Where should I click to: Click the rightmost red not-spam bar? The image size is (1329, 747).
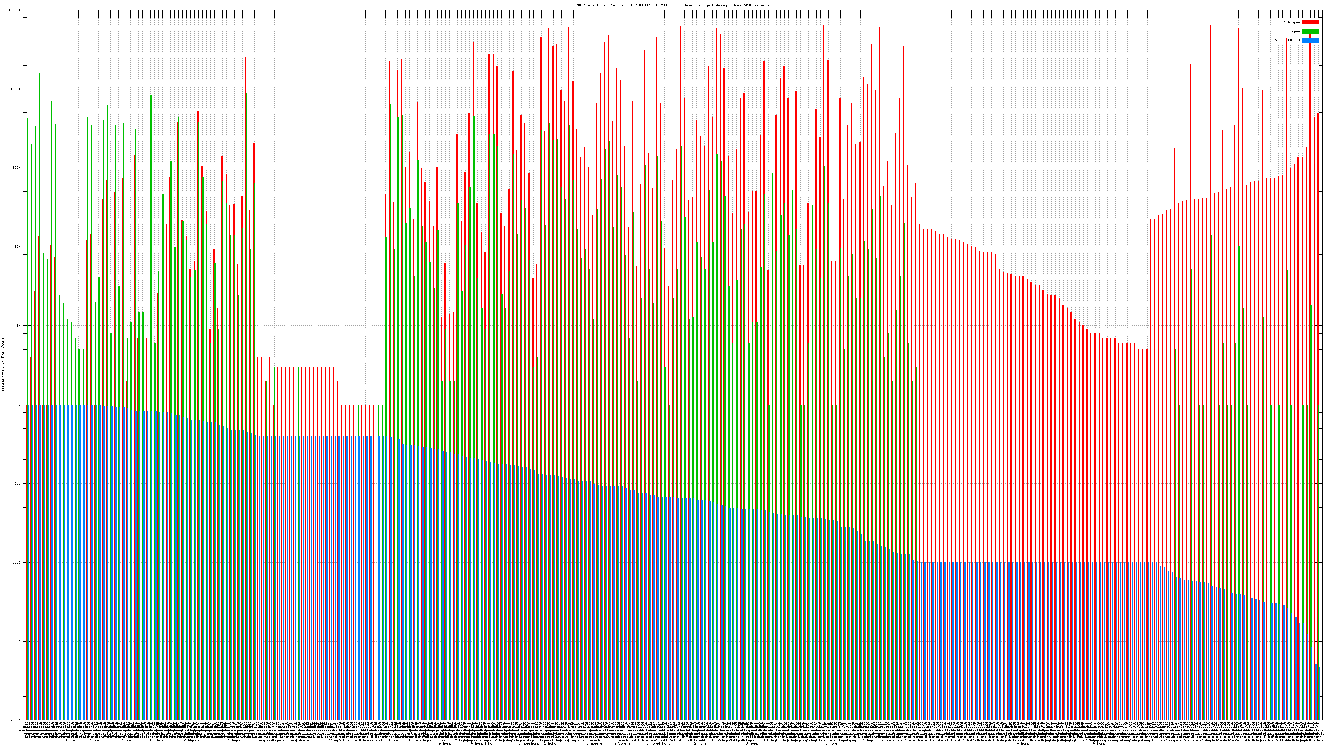(1318, 258)
